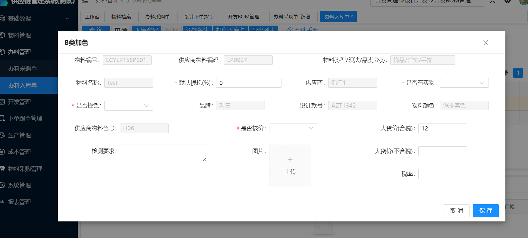Click the 取消 button
Screen dimensions: 528x238
(456, 211)
